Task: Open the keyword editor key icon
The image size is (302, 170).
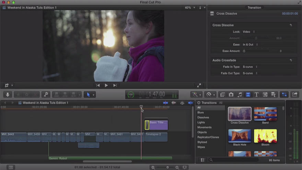Action: point(46,94)
